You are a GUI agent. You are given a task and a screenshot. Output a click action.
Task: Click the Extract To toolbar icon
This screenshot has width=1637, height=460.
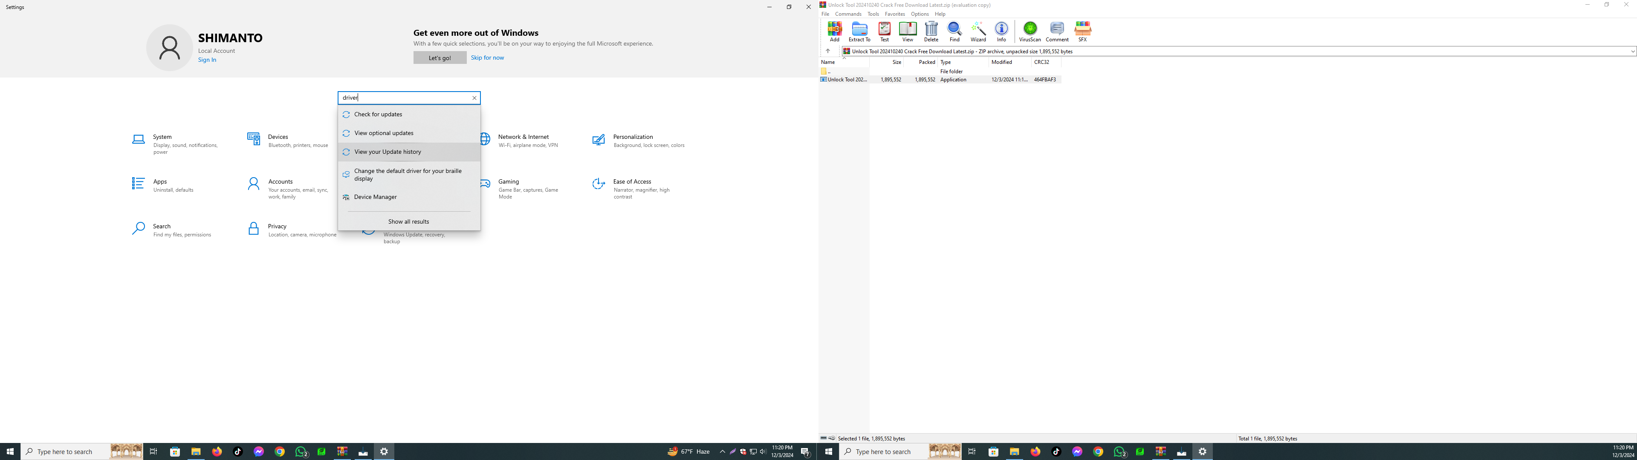tap(859, 31)
